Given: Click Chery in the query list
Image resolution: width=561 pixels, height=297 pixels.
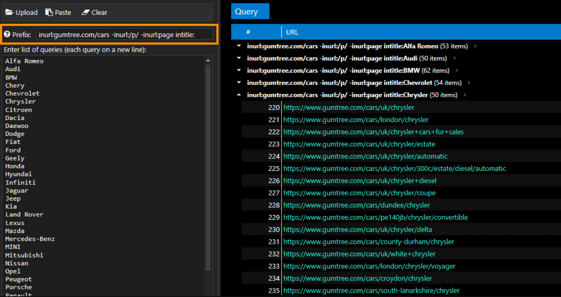Looking at the screenshot, I should [x=14, y=85].
